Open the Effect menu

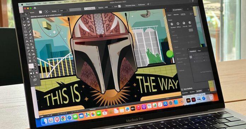74,1
